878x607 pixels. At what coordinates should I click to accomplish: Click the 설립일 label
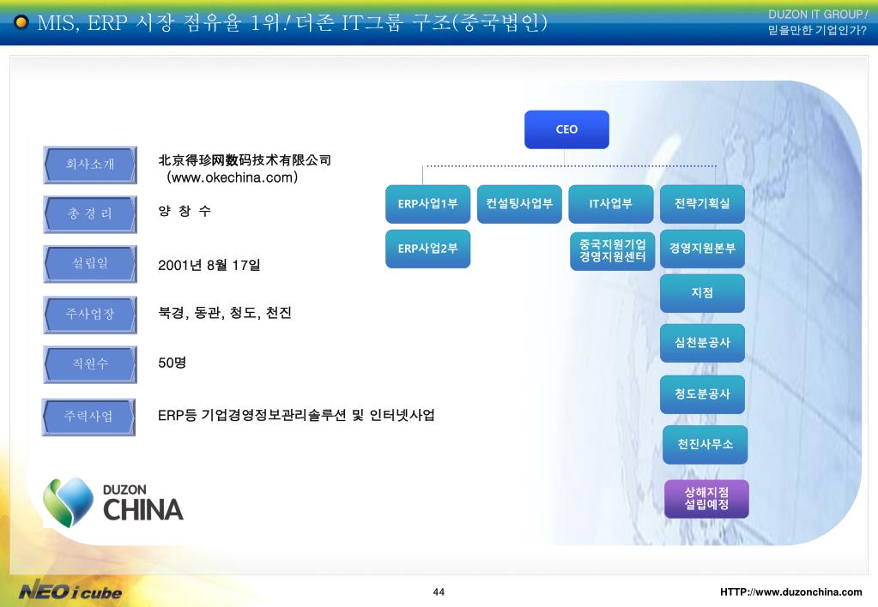90,263
